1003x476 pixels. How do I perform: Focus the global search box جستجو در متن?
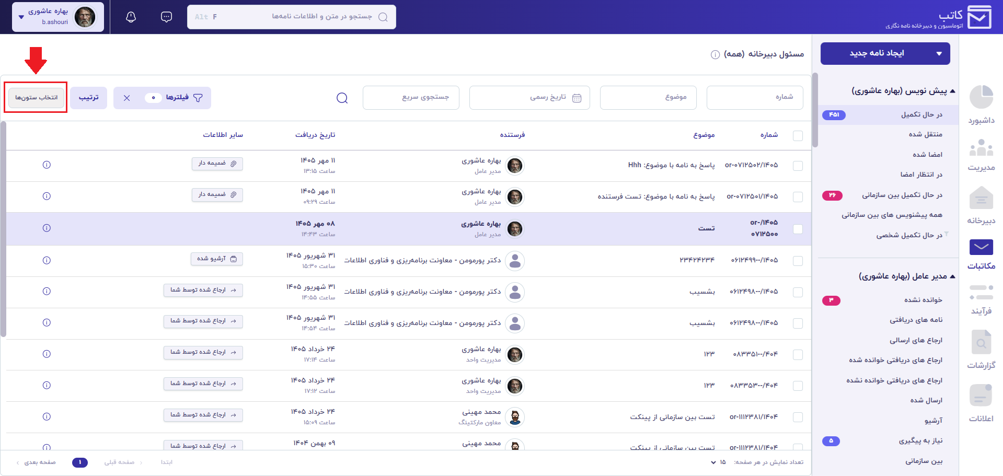pos(292,17)
